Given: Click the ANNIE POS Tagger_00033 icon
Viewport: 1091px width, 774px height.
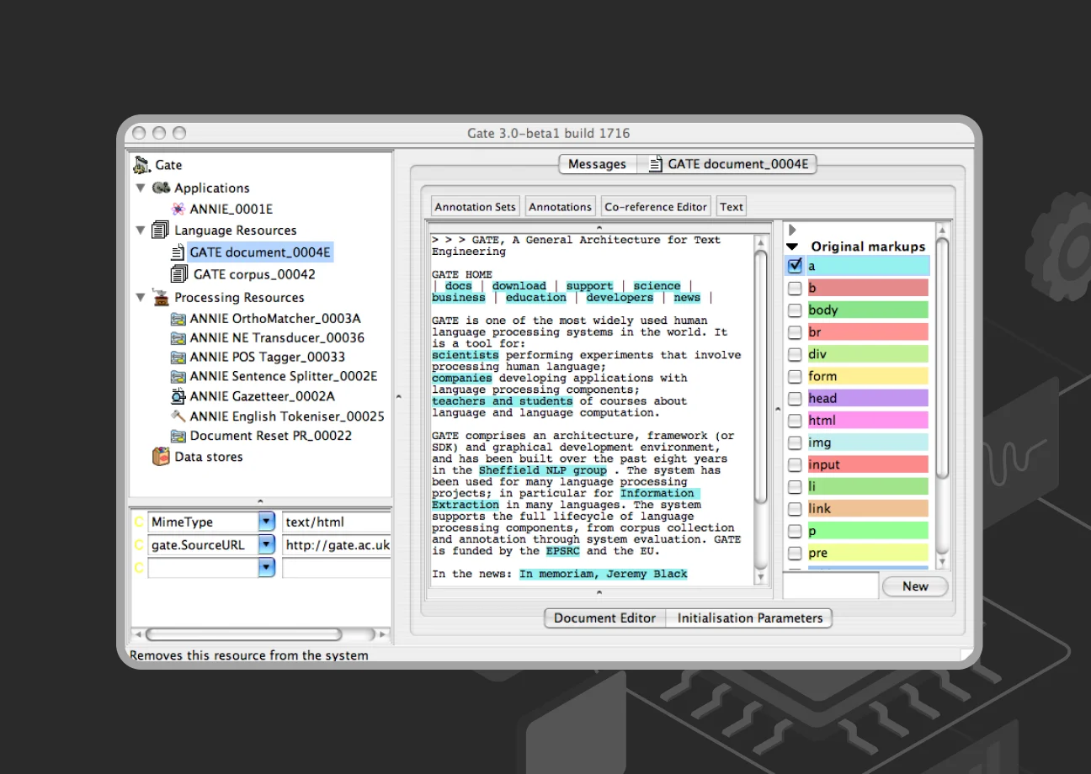Looking at the screenshot, I should [178, 358].
